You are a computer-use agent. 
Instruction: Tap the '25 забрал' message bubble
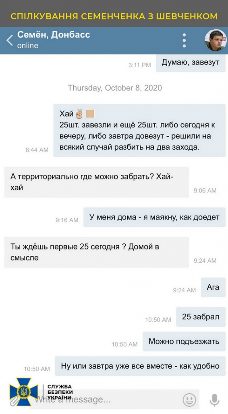(x=201, y=317)
